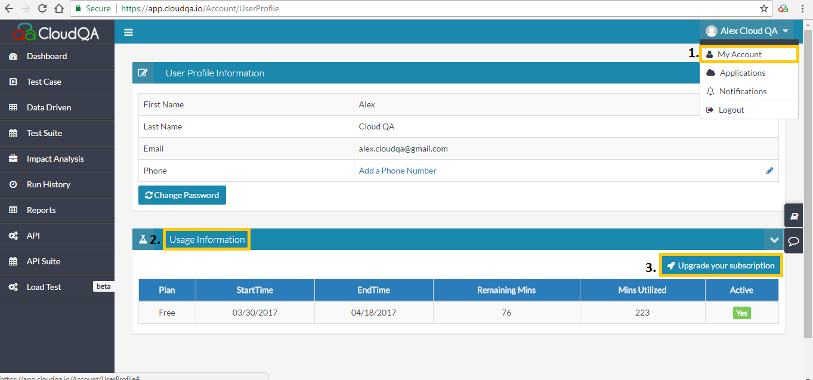
Task: Click the Secure padlock site info badge
Action: [x=93, y=9]
